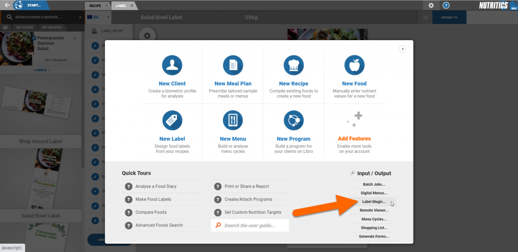Open the EU region dropdown
Screen dimensions: 518x252
(x=98, y=17)
